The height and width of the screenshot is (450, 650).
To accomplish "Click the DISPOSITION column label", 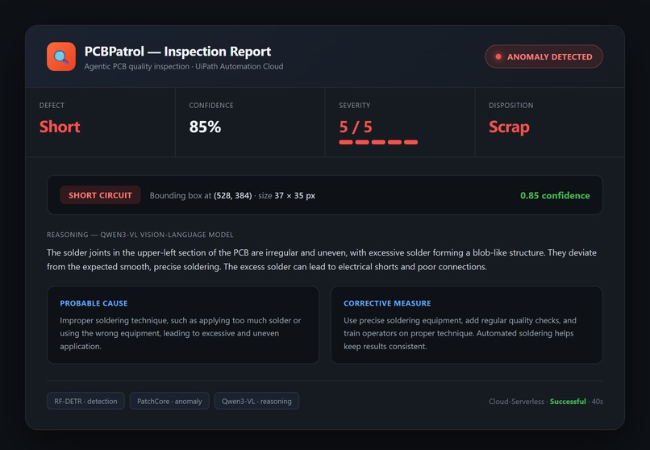I will tap(510, 106).
